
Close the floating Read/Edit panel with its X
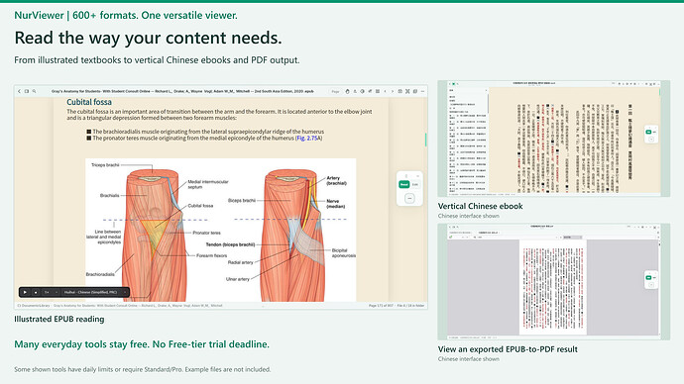click(418, 176)
